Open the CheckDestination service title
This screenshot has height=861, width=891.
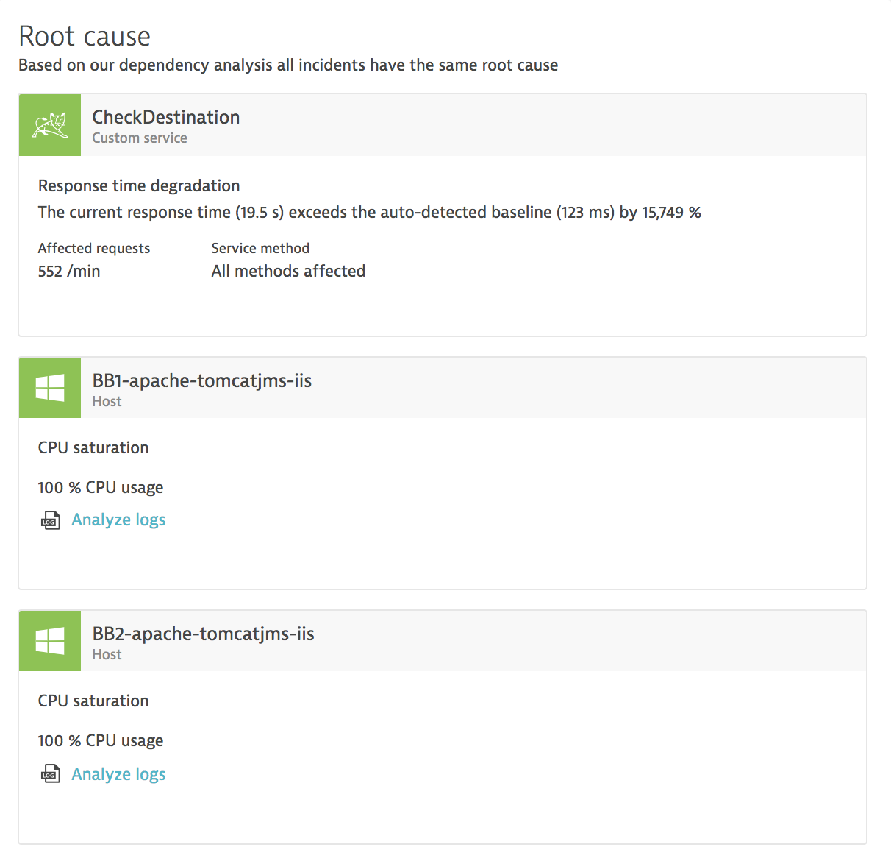click(166, 117)
